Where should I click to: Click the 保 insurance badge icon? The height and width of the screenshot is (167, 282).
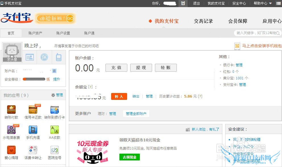tap(44, 57)
